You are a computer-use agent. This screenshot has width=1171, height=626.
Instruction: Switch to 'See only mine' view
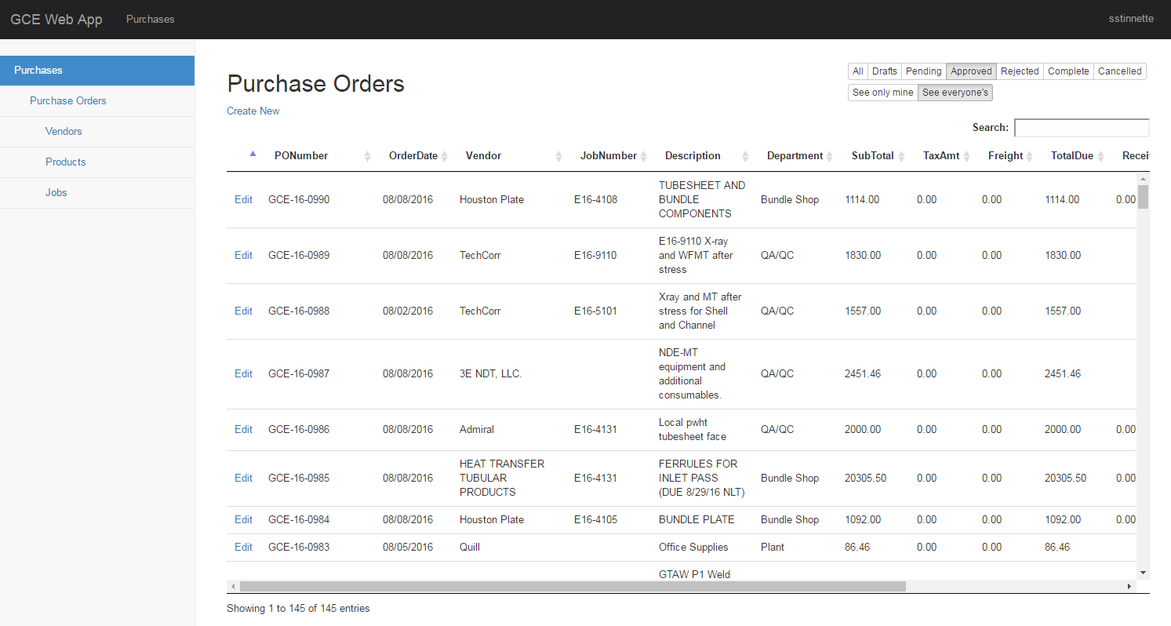[882, 92]
